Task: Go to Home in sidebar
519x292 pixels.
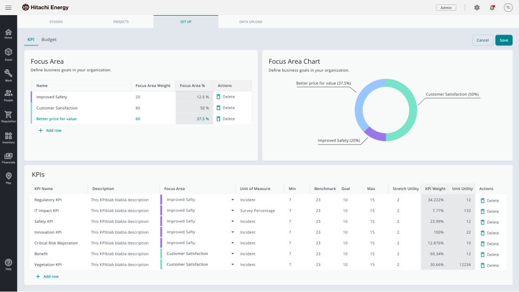Action: click(8, 33)
